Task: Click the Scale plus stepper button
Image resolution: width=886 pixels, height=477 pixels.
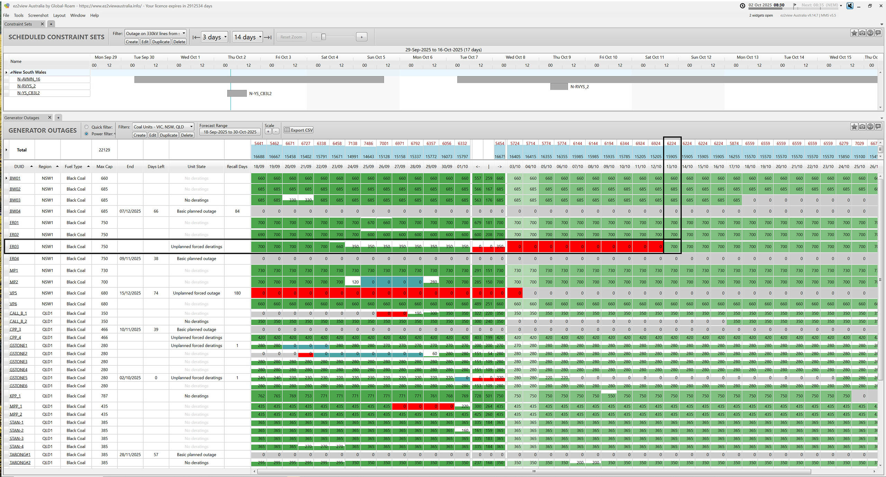Action: pos(268,131)
